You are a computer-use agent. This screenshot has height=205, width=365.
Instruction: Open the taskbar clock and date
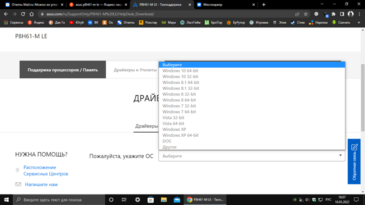342,200
